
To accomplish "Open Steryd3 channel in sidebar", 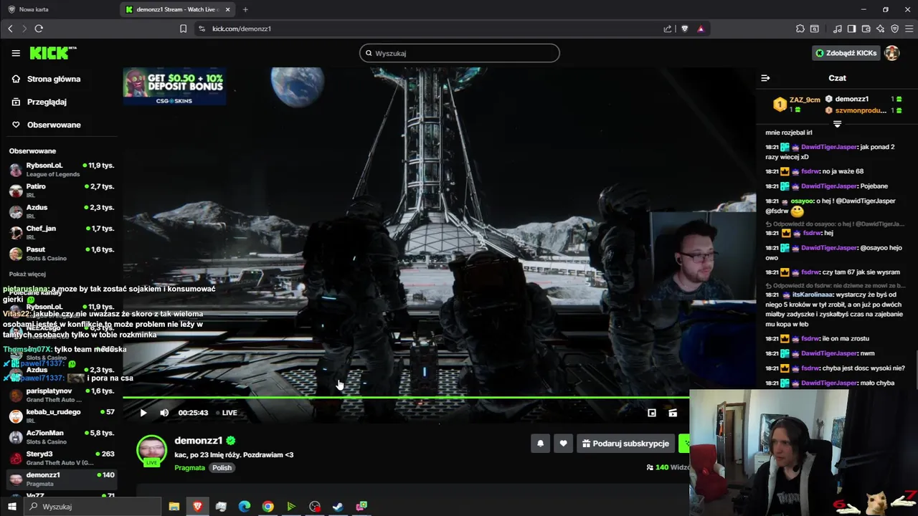I will [62, 458].
